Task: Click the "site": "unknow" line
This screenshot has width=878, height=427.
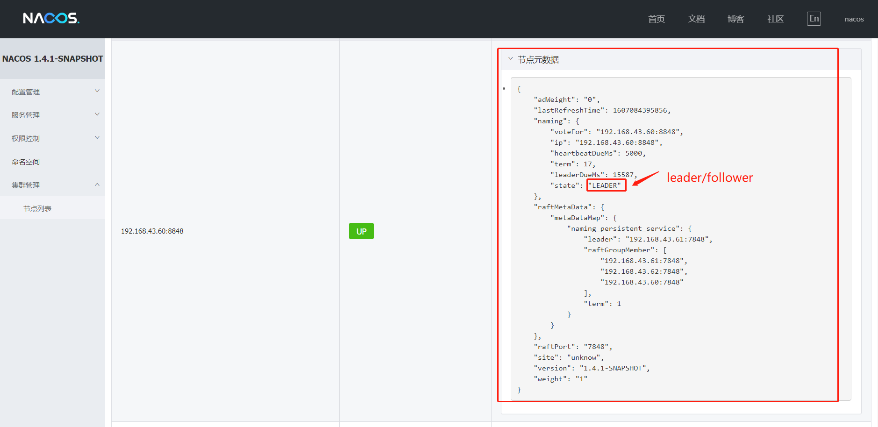Action: [569, 357]
